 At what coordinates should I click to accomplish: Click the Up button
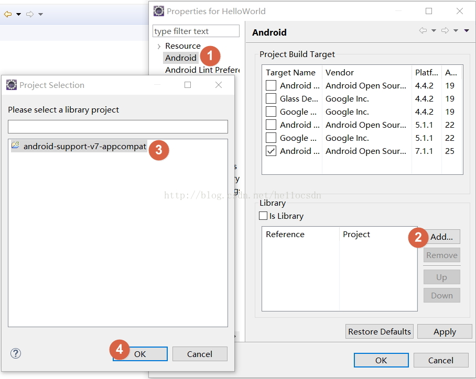442,277
